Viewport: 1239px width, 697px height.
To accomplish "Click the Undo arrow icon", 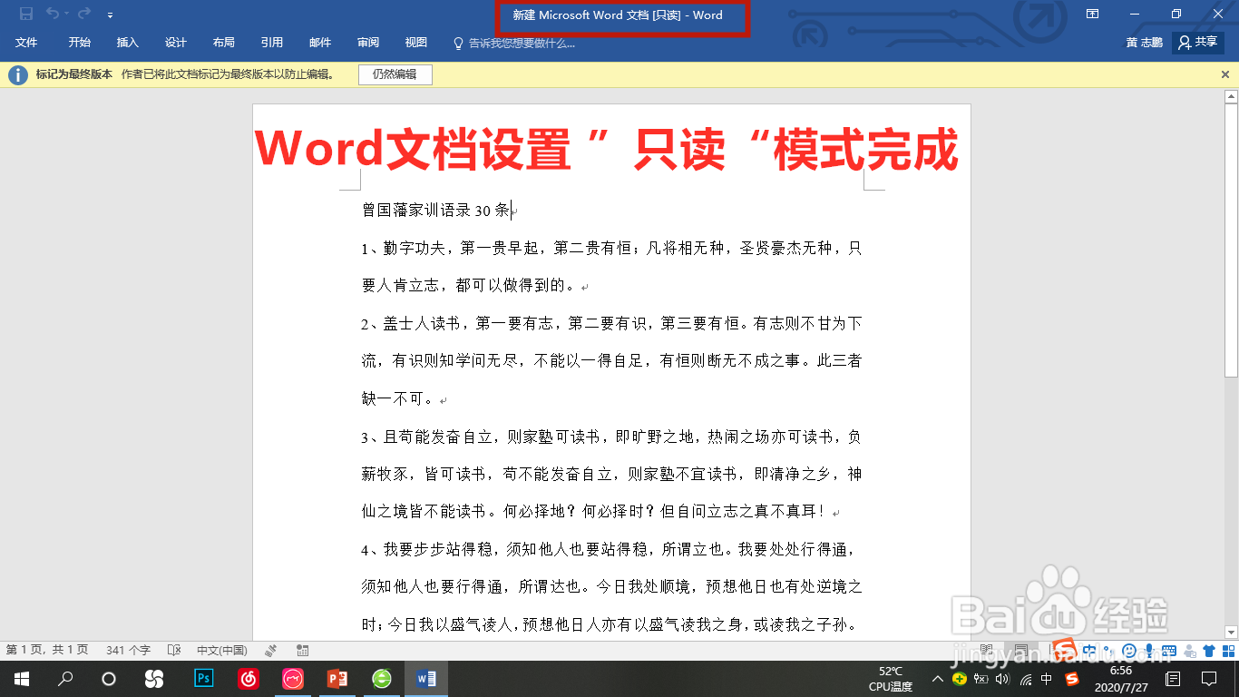I will click(52, 14).
